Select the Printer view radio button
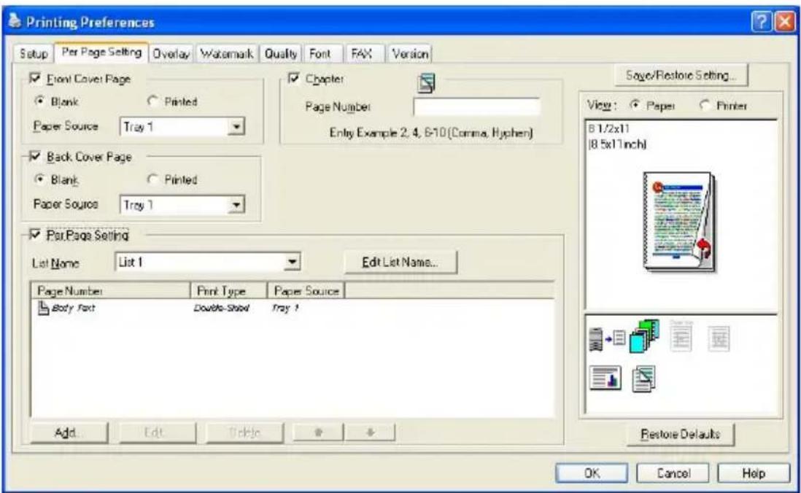This screenshot has width=801, height=493. 705,105
